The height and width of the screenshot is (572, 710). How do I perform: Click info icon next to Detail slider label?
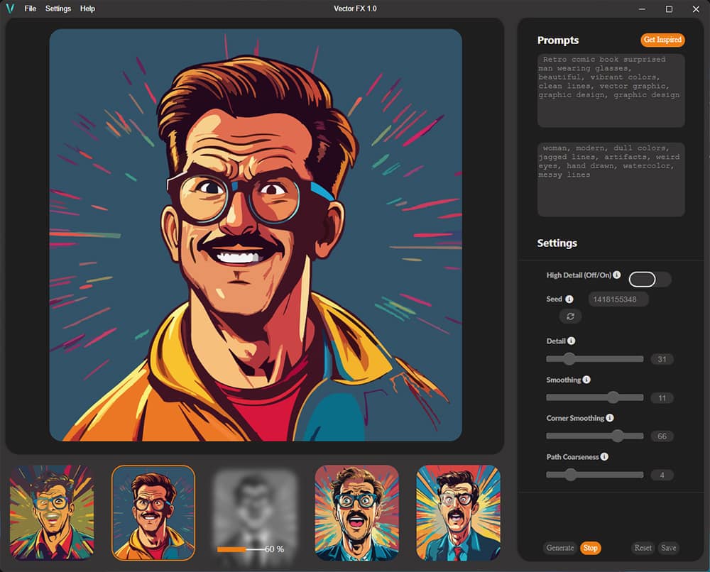pyautogui.click(x=572, y=341)
